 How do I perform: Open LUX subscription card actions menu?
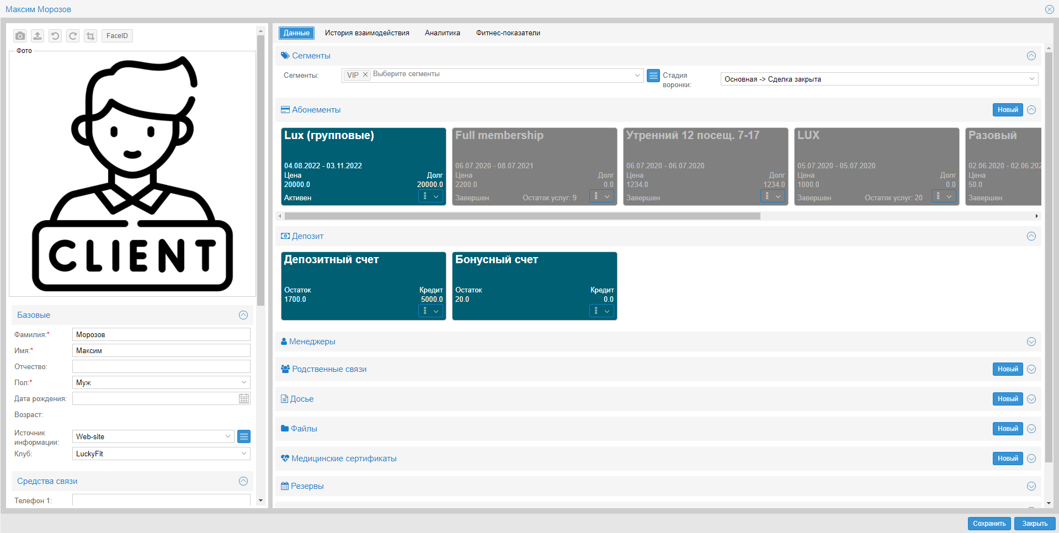point(944,196)
